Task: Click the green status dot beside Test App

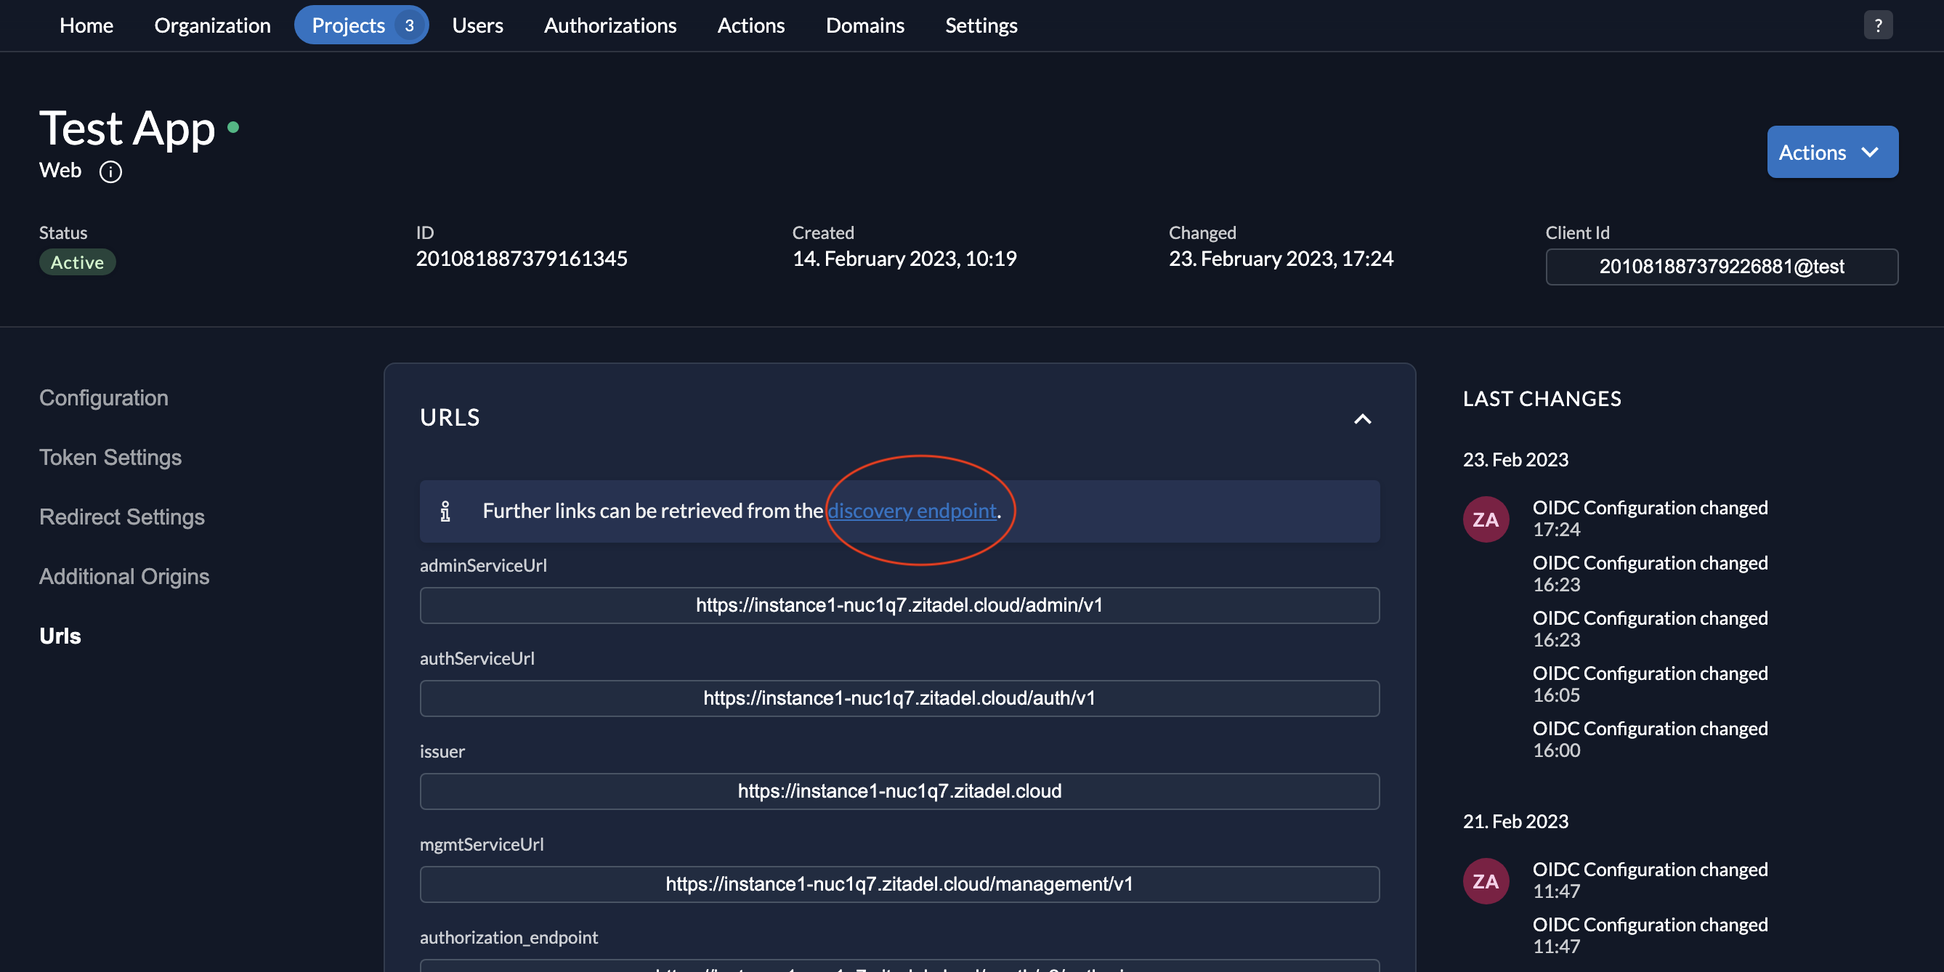Action: [x=234, y=129]
